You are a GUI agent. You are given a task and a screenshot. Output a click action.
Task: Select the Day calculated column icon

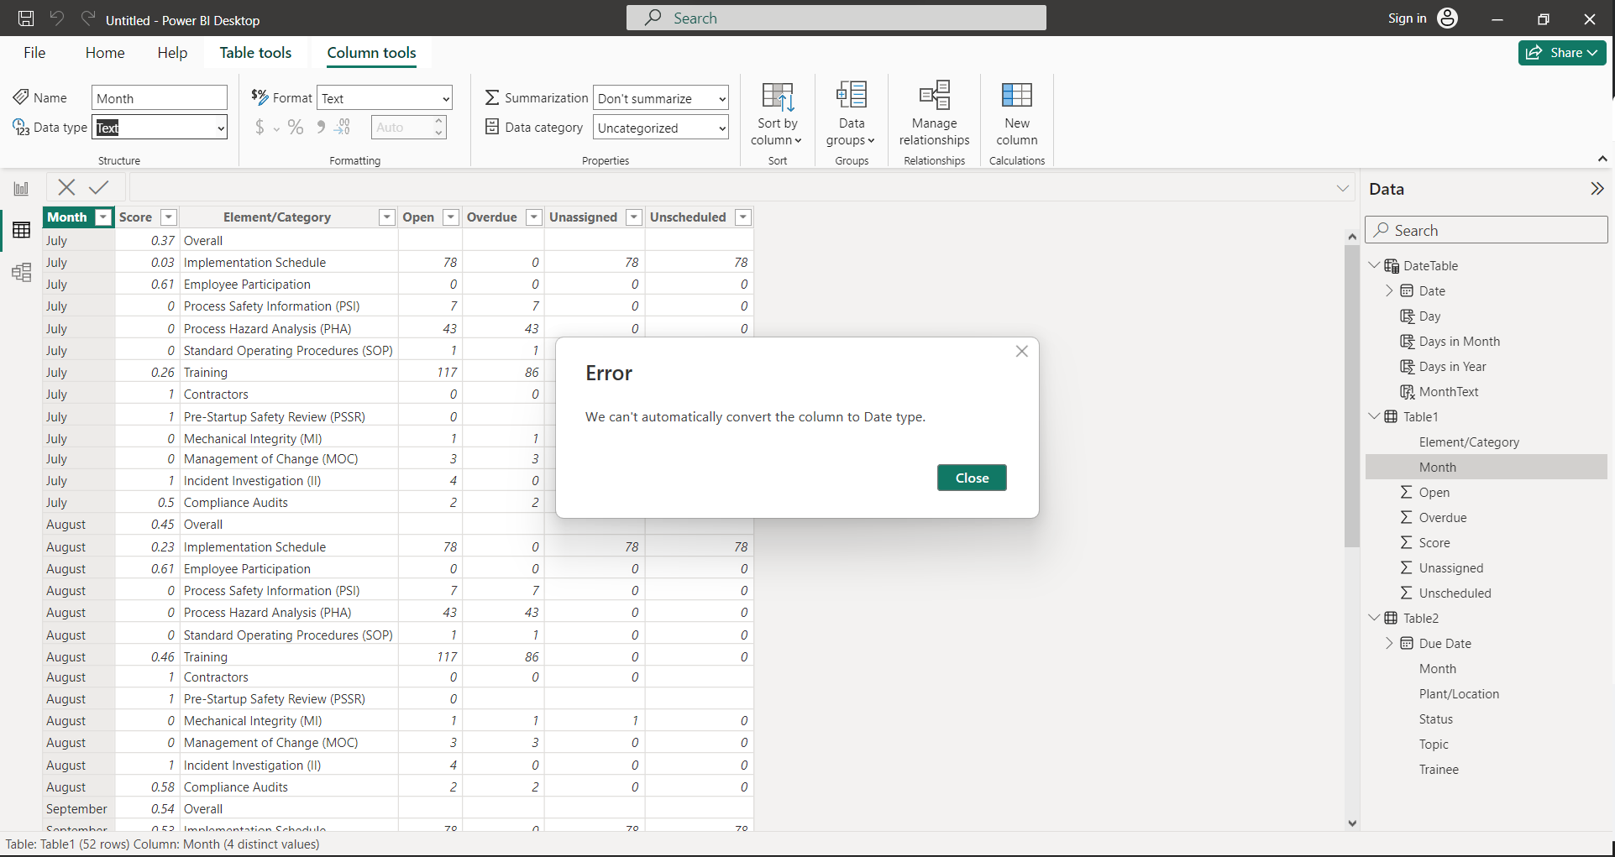[x=1407, y=316]
